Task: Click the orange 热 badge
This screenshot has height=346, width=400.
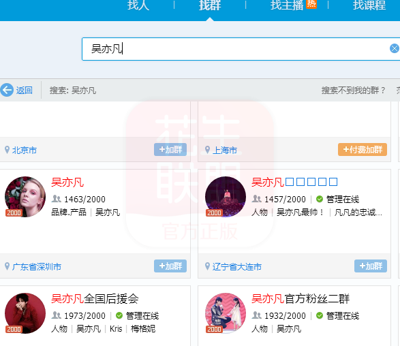Action: pos(311,4)
